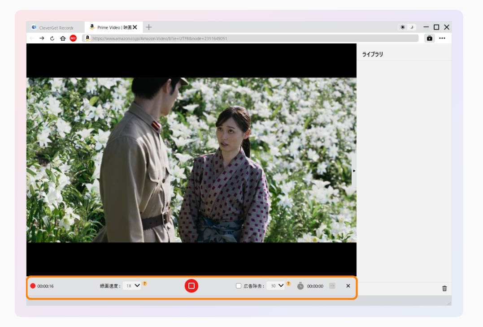Switch the light/dark theme toggle

click(407, 27)
